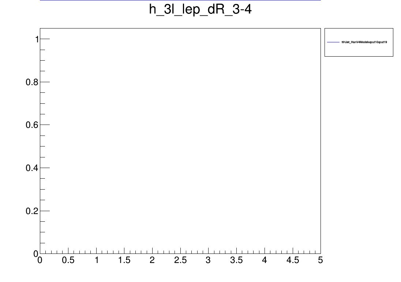This screenshot has height=282, width=401.
Task: Click the x-axis label 2
Action: pyautogui.click(x=152, y=260)
